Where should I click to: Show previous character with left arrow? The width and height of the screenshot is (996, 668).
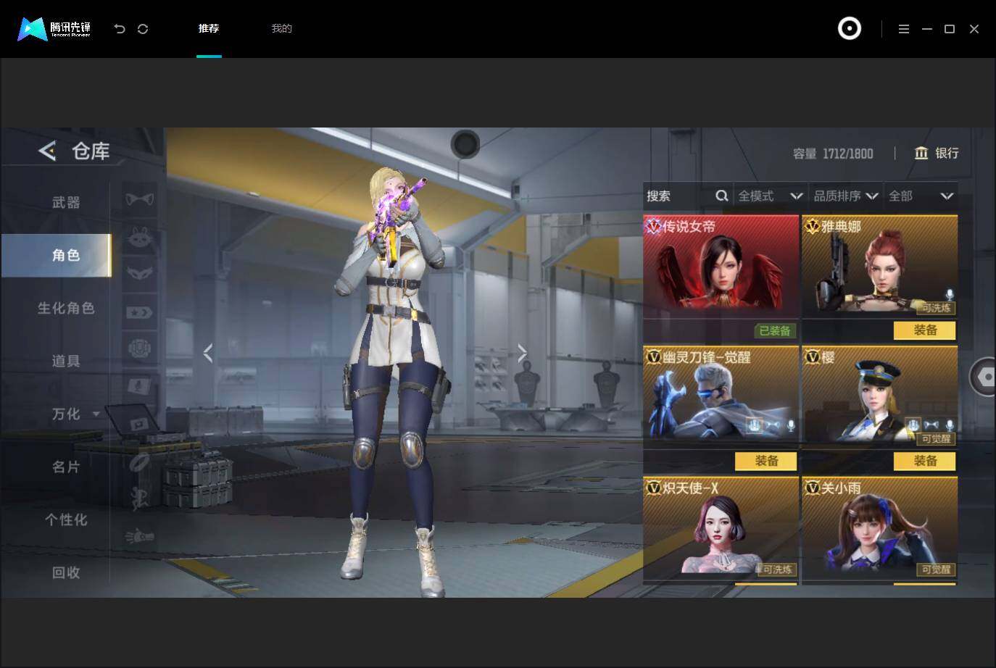[208, 353]
